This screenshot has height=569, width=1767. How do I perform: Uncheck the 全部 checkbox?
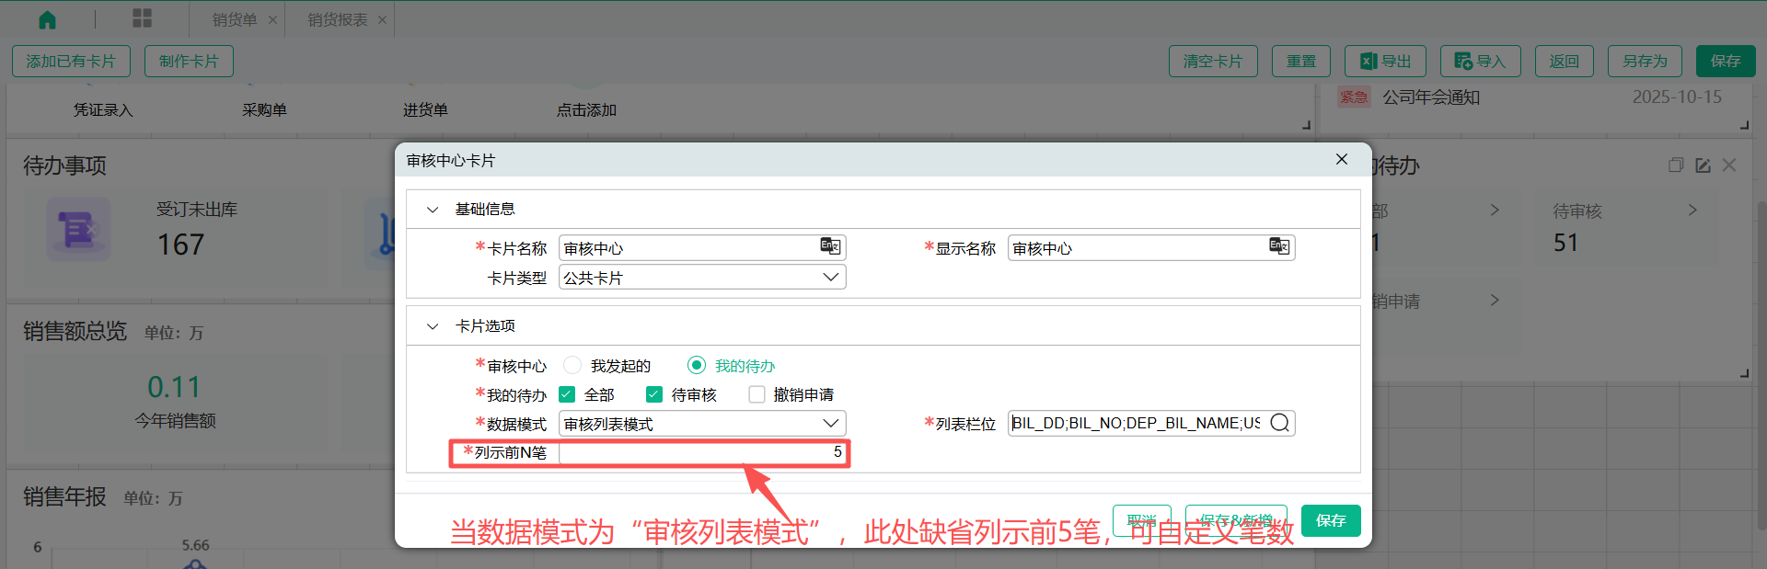click(567, 394)
